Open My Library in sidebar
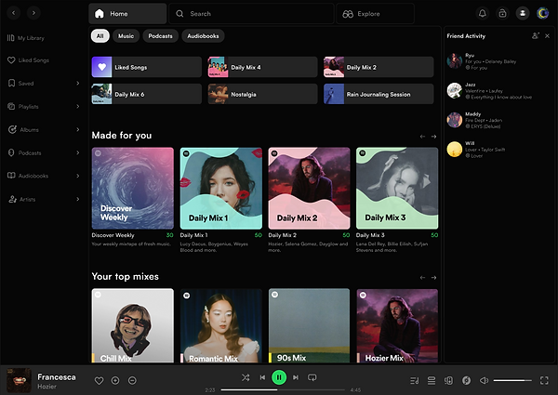The image size is (558, 395). click(x=26, y=38)
